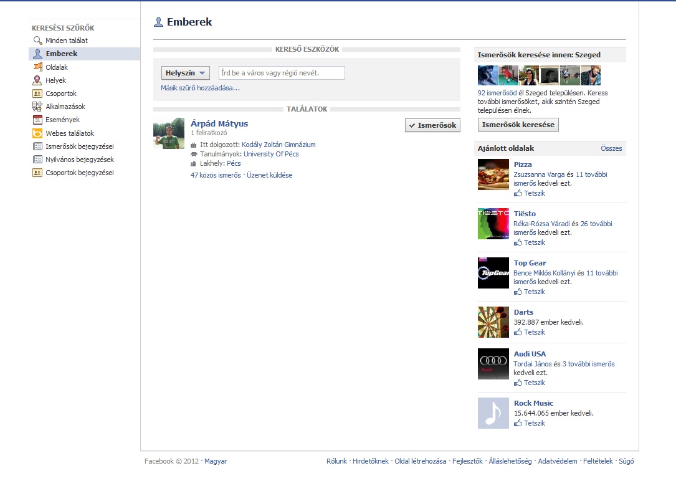Click the map pin icon beside Helyek
The height and width of the screenshot is (496, 676).
click(x=37, y=80)
